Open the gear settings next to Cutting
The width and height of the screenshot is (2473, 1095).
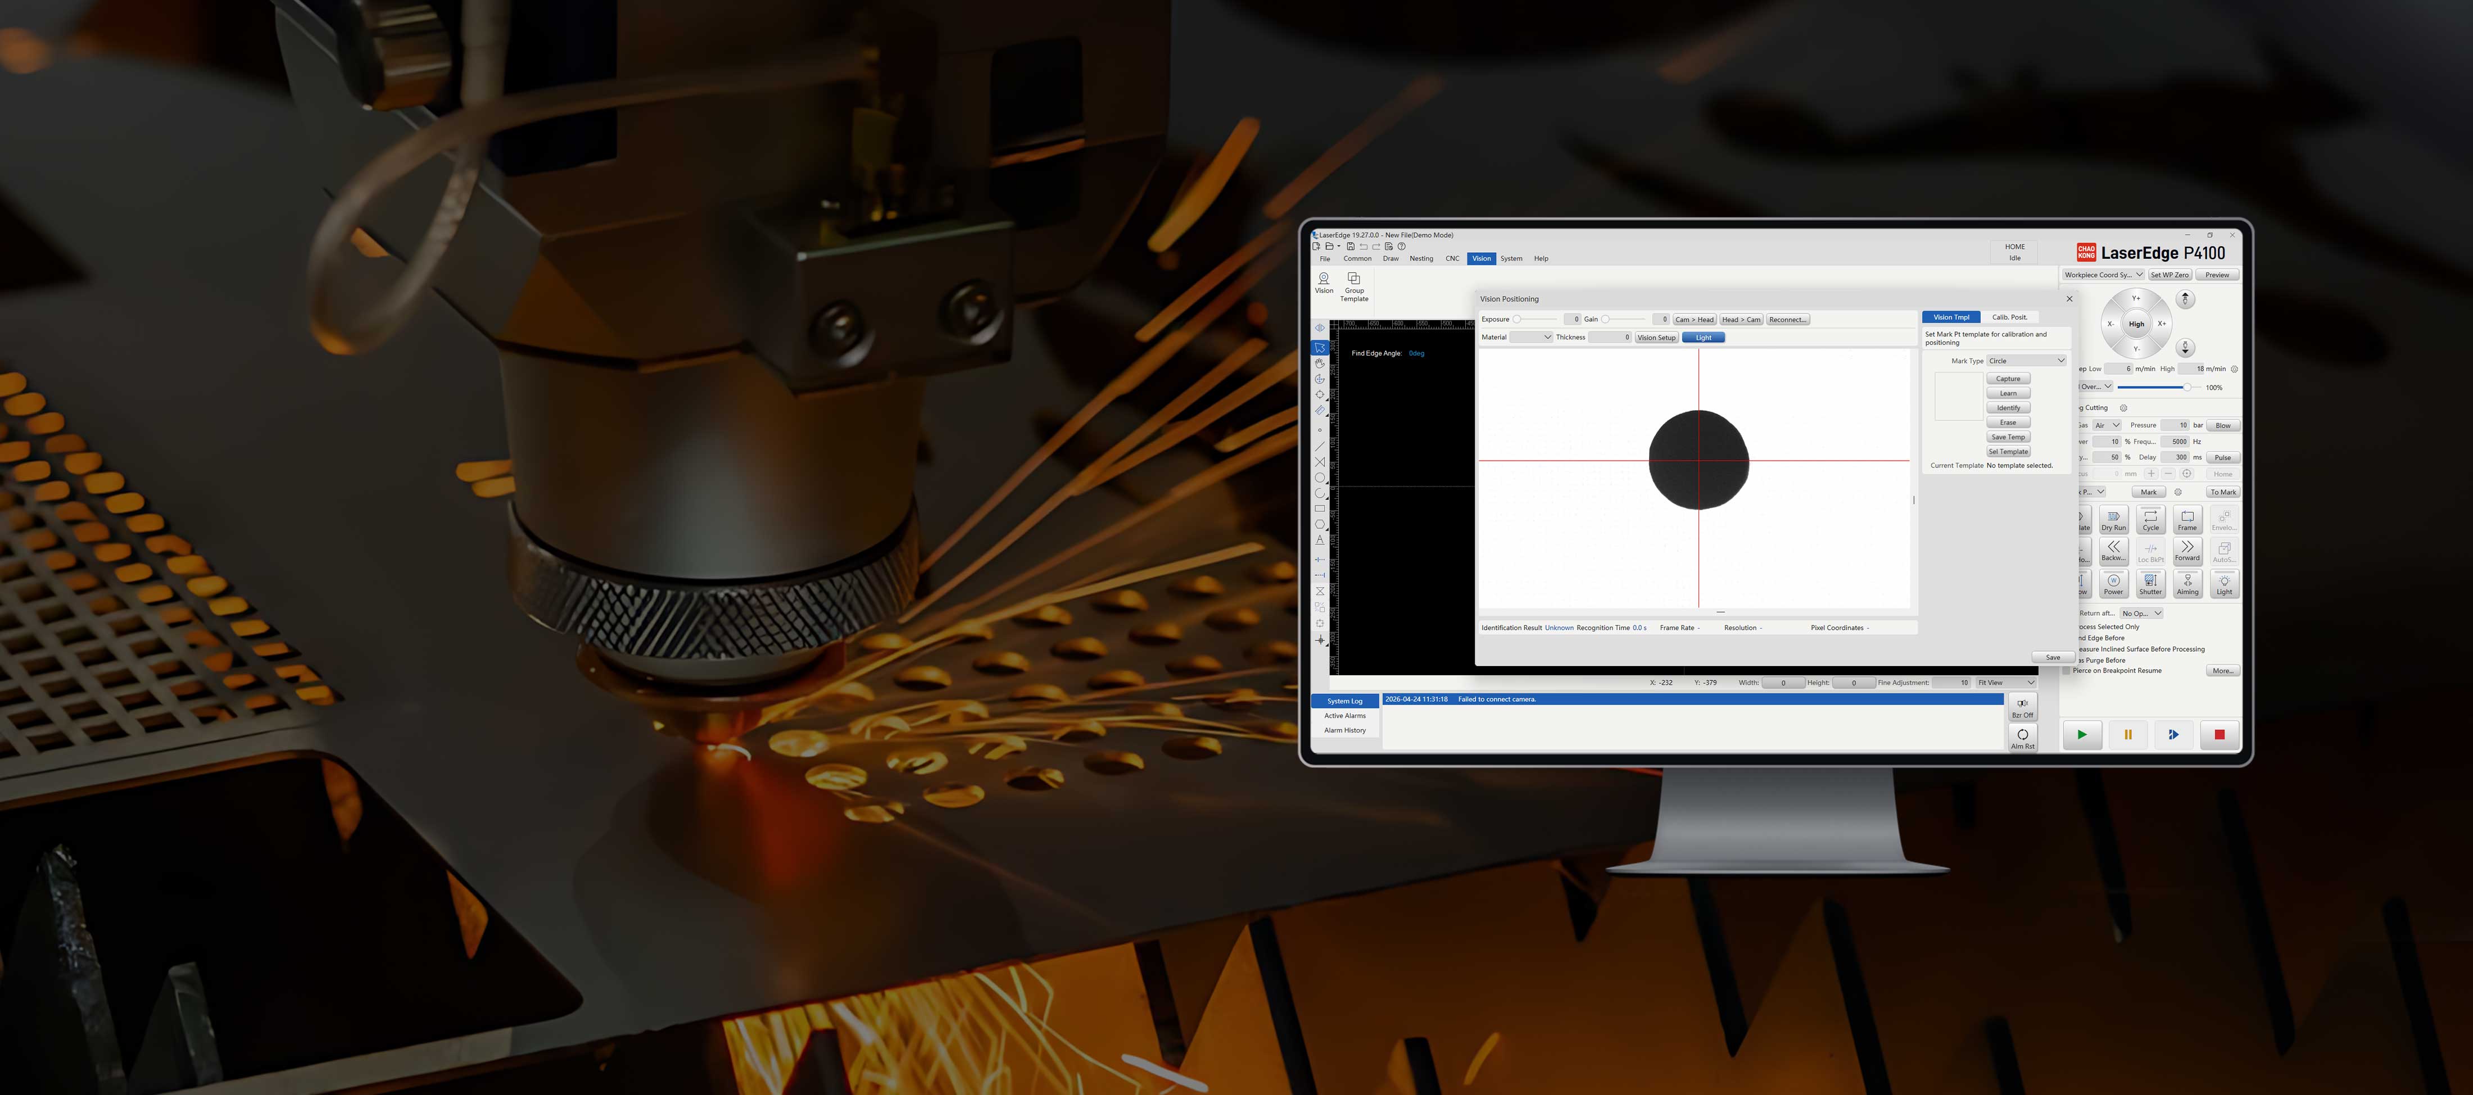(x=2123, y=408)
